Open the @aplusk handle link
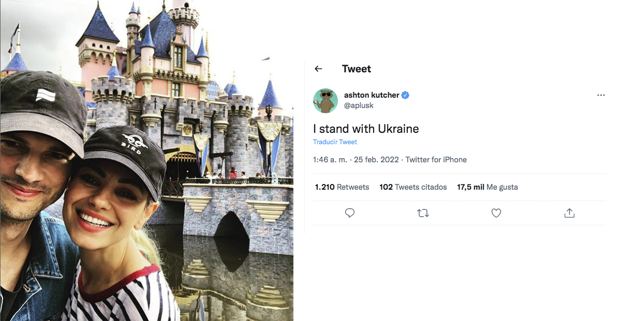 tap(359, 105)
